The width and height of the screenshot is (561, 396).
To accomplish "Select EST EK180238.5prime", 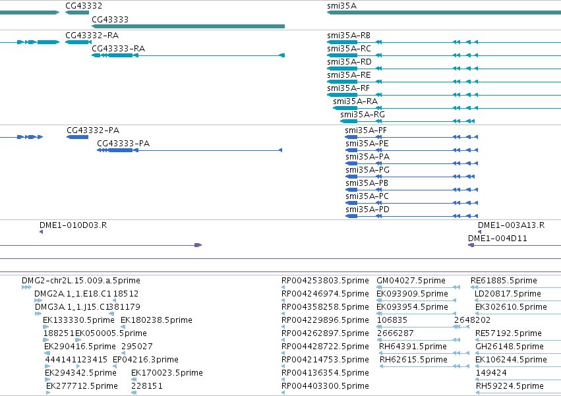I will click(x=156, y=320).
